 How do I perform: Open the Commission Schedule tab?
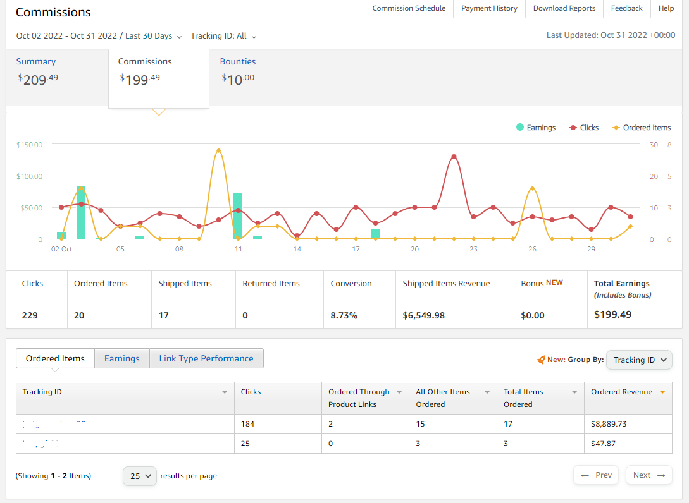pyautogui.click(x=409, y=8)
